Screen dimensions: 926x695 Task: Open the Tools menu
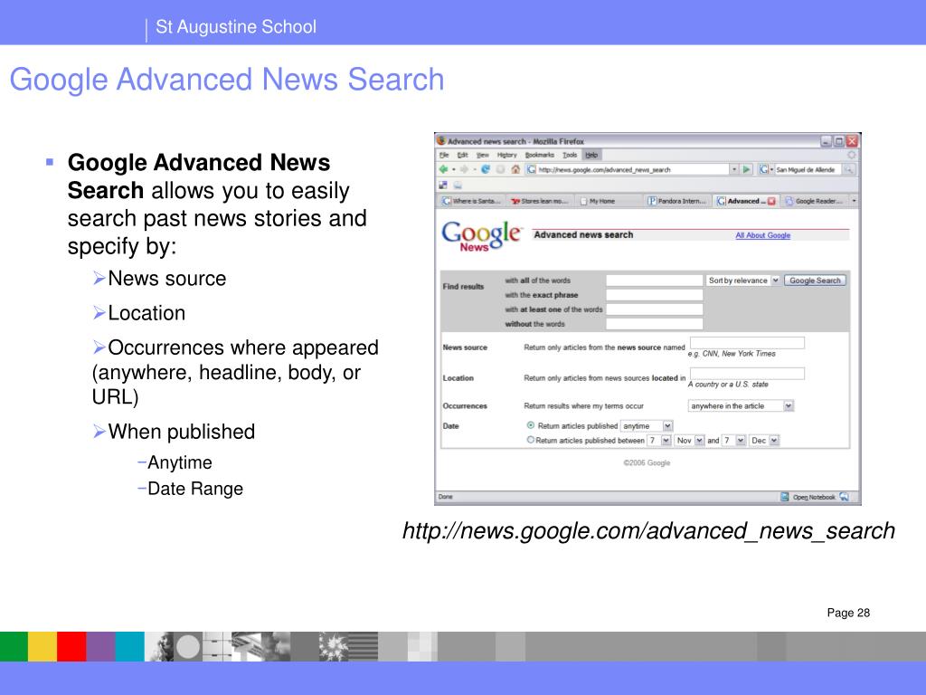pos(570,155)
